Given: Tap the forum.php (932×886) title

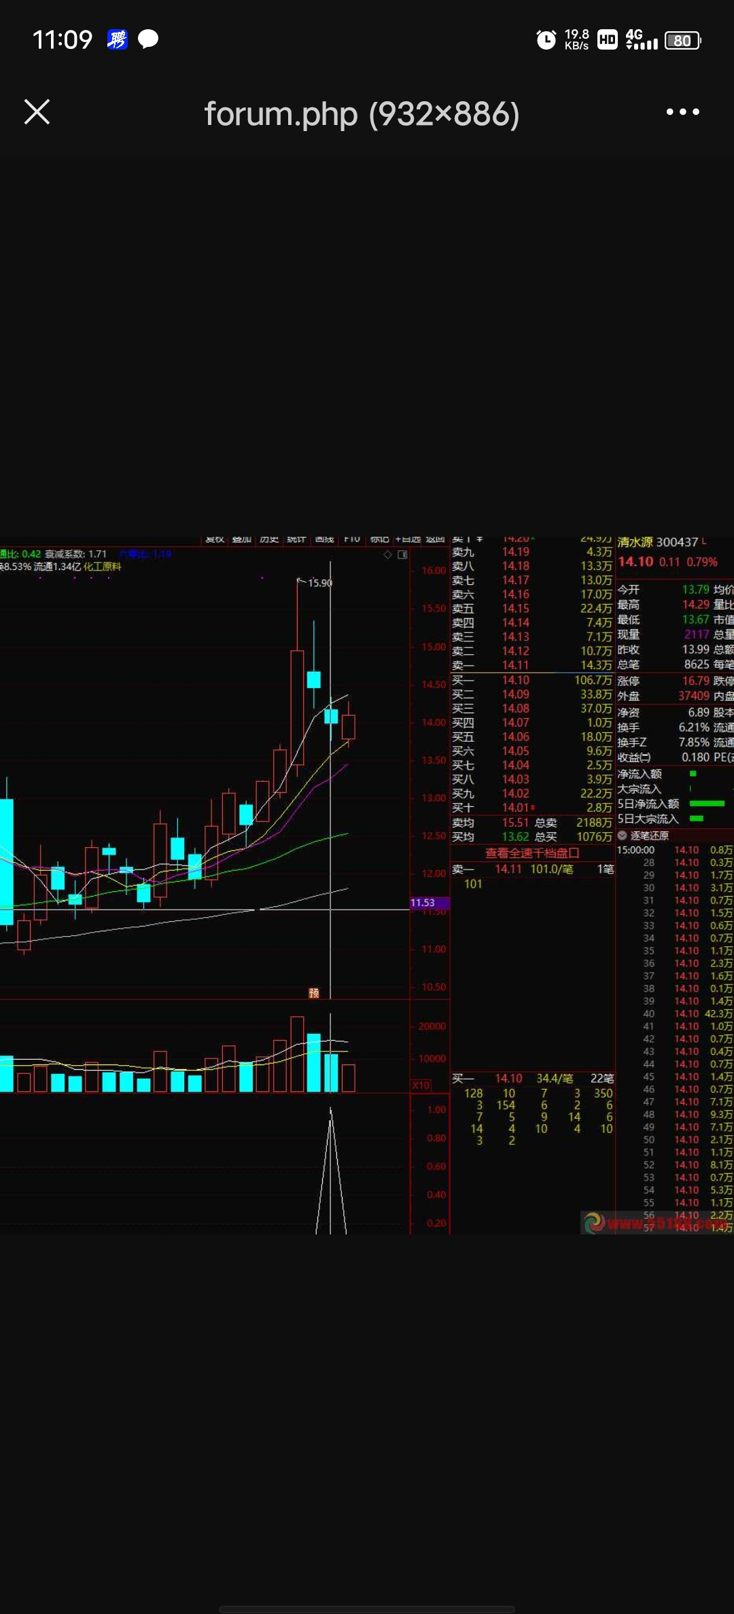Looking at the screenshot, I should tap(362, 113).
